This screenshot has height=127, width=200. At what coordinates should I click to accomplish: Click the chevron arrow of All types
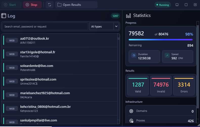(116, 26)
